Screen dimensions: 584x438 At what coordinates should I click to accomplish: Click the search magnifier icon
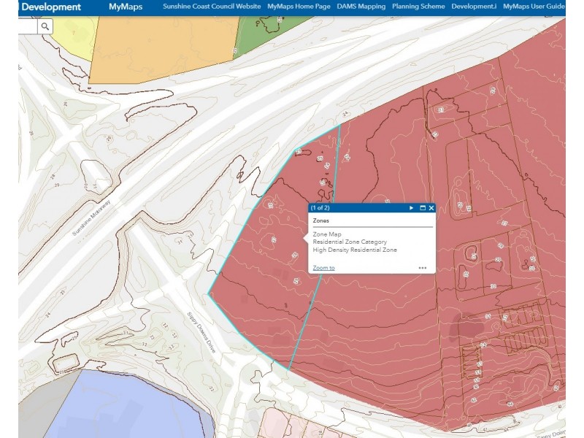click(x=45, y=26)
